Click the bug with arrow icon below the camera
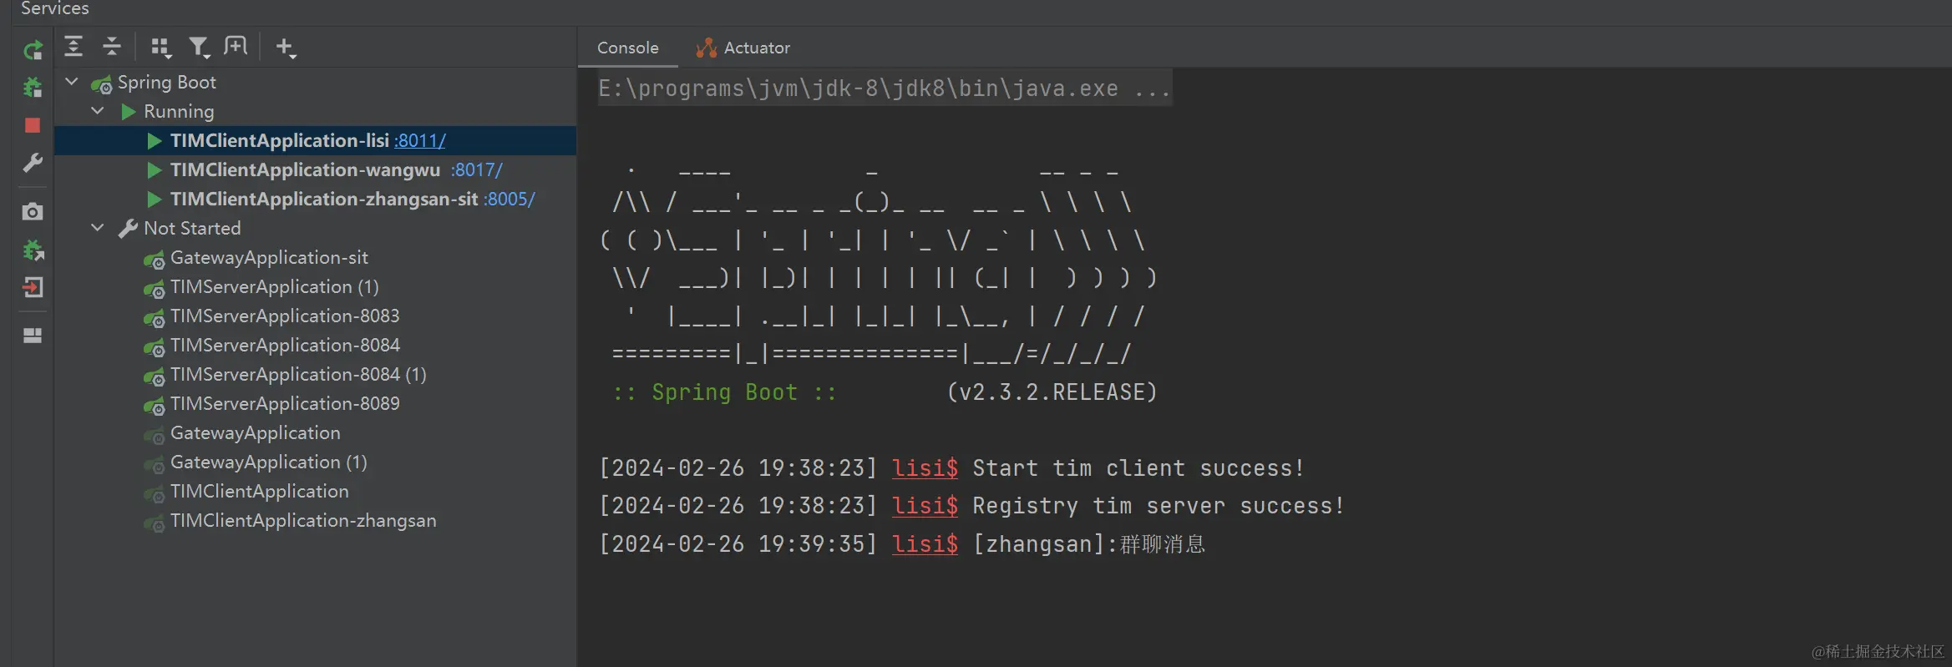The height and width of the screenshot is (667, 1952). (33, 250)
